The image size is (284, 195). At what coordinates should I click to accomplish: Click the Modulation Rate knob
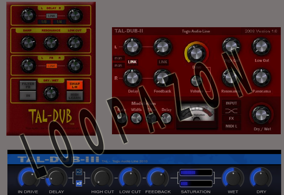click(x=122, y=118)
